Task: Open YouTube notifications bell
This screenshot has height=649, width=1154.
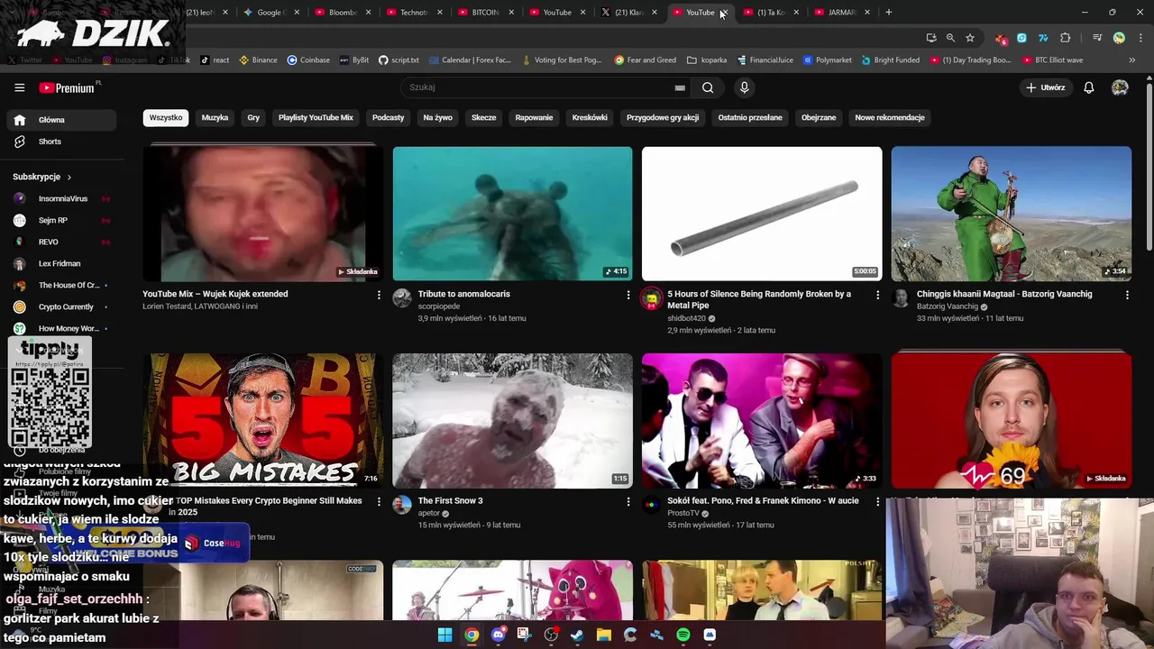Action: pos(1088,87)
